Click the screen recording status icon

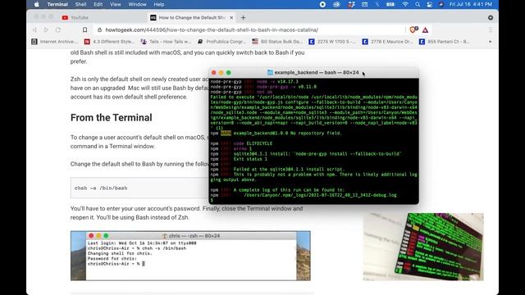click(322, 4)
